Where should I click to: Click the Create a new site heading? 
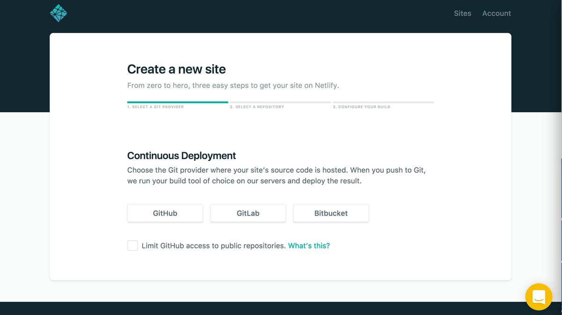[177, 69]
